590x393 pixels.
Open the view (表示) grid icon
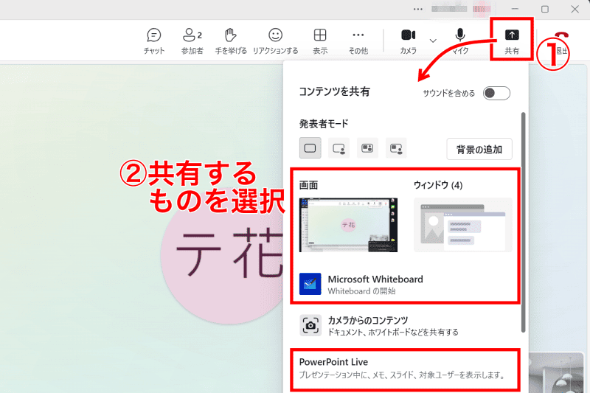pos(320,41)
